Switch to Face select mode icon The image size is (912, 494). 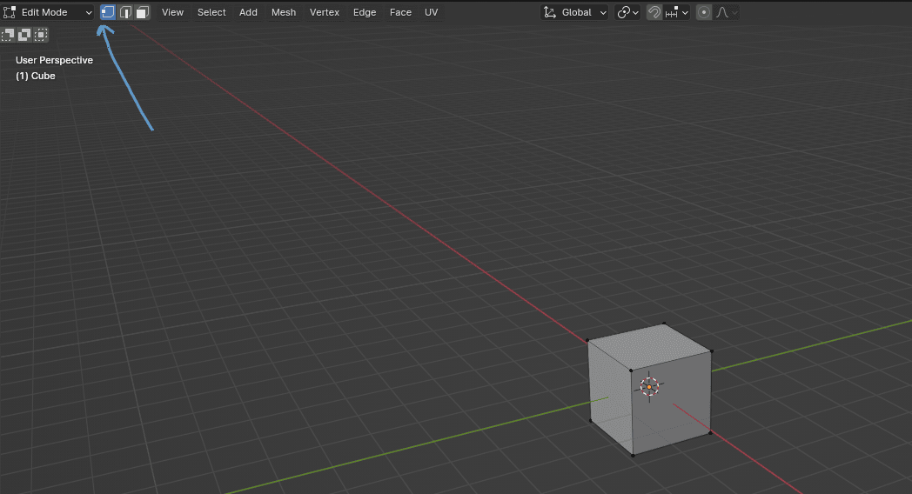tap(142, 12)
